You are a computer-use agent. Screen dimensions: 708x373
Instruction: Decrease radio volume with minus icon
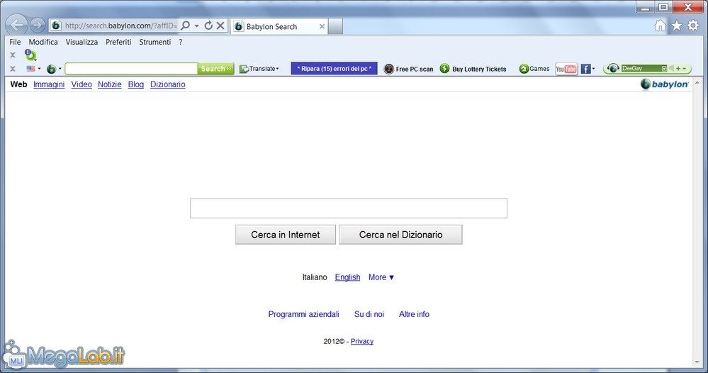click(685, 69)
